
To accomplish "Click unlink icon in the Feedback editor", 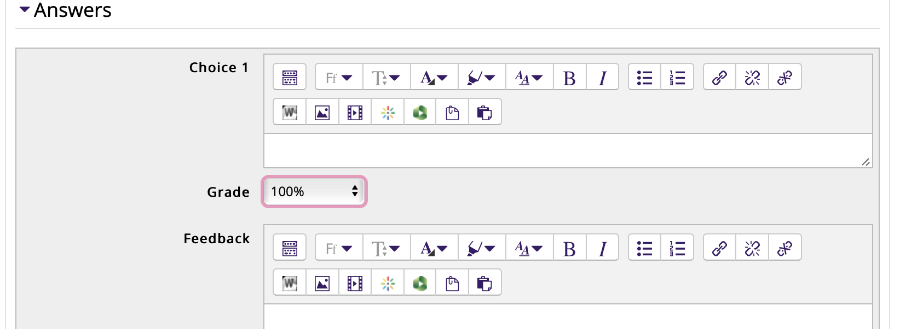I will (x=752, y=248).
